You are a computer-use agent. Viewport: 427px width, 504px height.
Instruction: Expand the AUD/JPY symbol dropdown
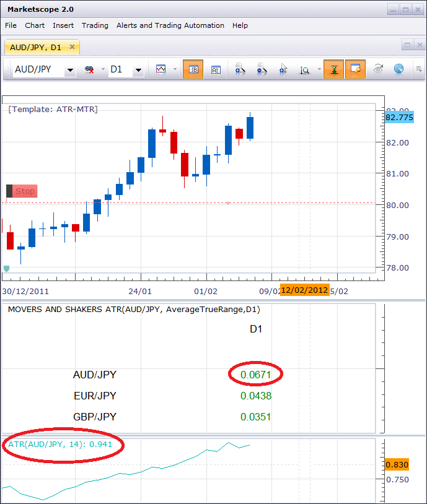[70, 70]
